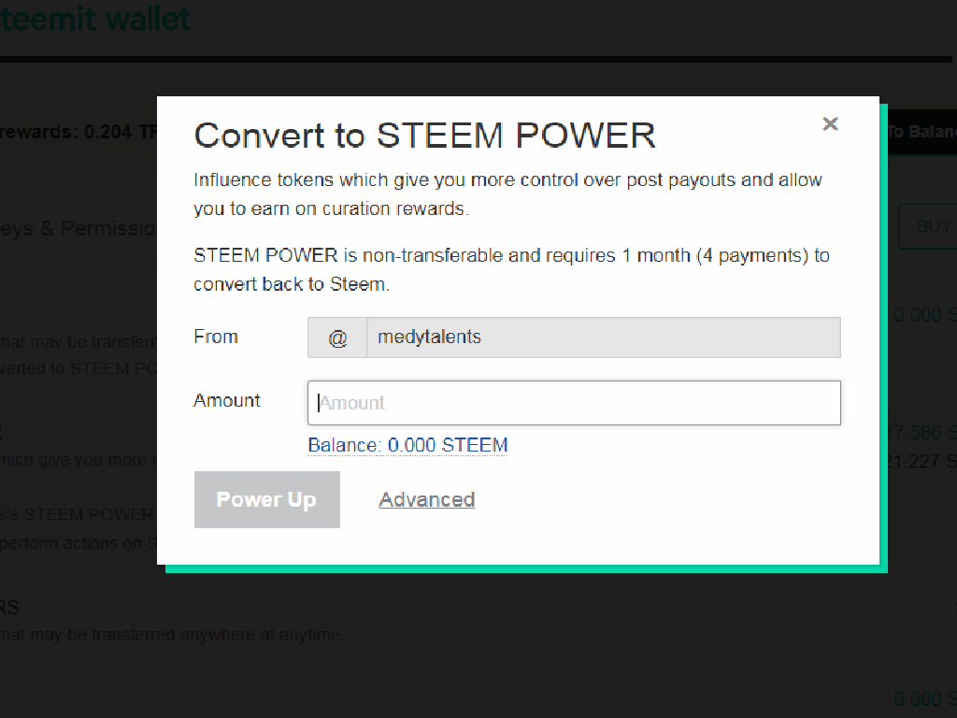This screenshot has width=957, height=718.
Task: Click the Amount input field
Action: 574,403
